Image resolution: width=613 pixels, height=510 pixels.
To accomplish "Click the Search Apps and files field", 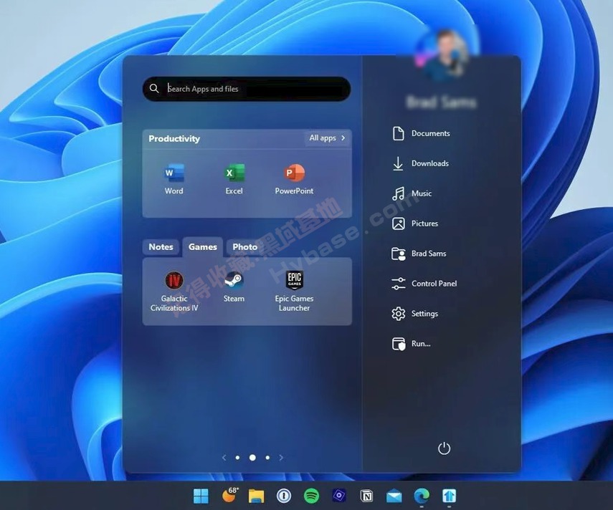I will click(x=246, y=89).
